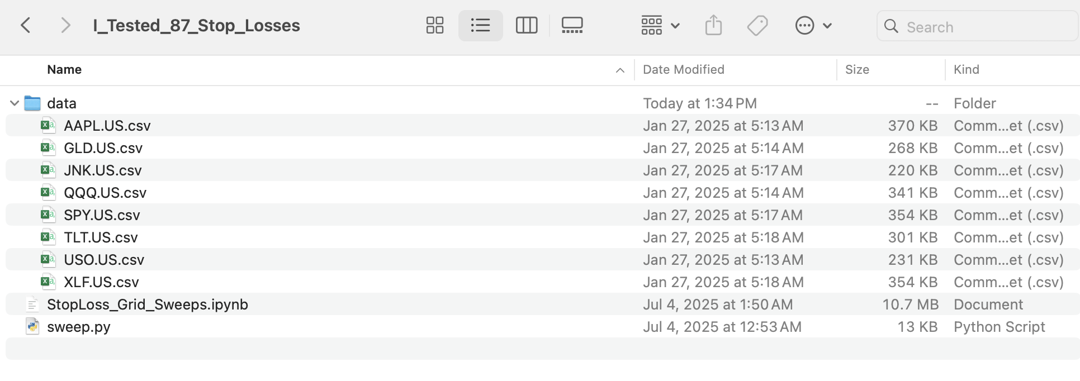Switch to column view
1080x381 pixels.
tap(526, 26)
